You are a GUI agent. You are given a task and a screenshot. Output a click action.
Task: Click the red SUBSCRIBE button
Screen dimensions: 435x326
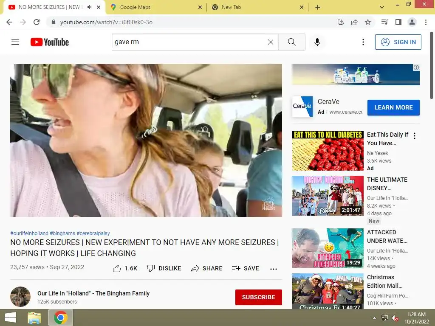(259, 297)
